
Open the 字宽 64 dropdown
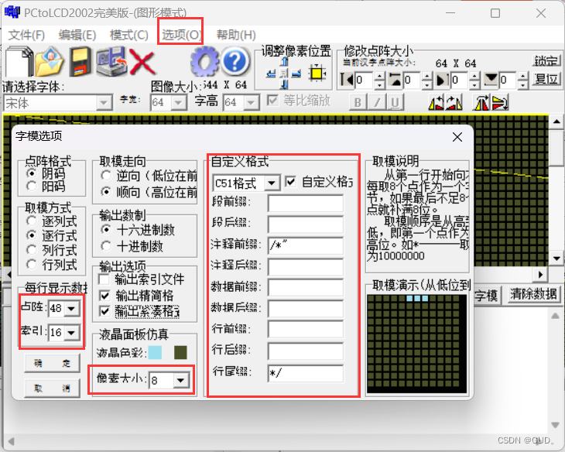click(x=178, y=103)
